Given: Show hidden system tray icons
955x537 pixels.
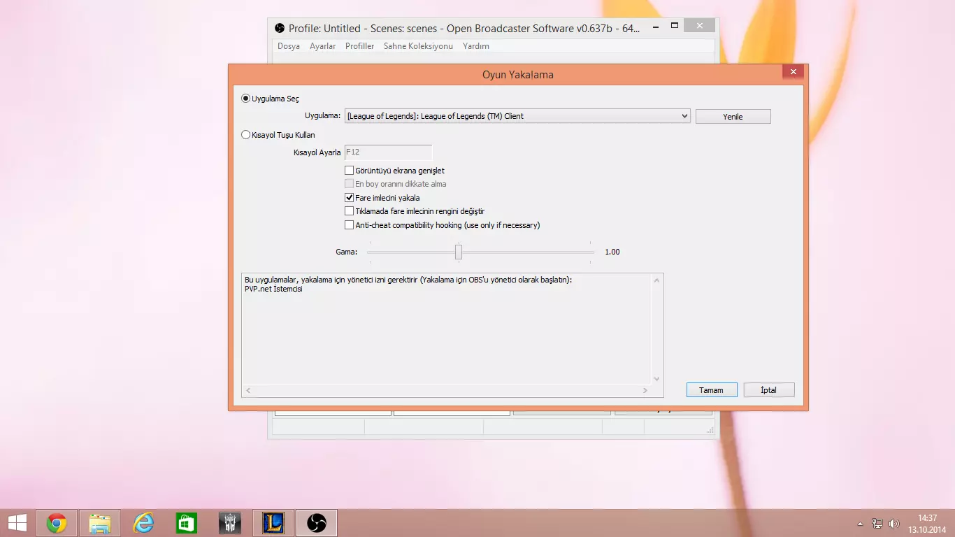Looking at the screenshot, I should click(x=860, y=523).
